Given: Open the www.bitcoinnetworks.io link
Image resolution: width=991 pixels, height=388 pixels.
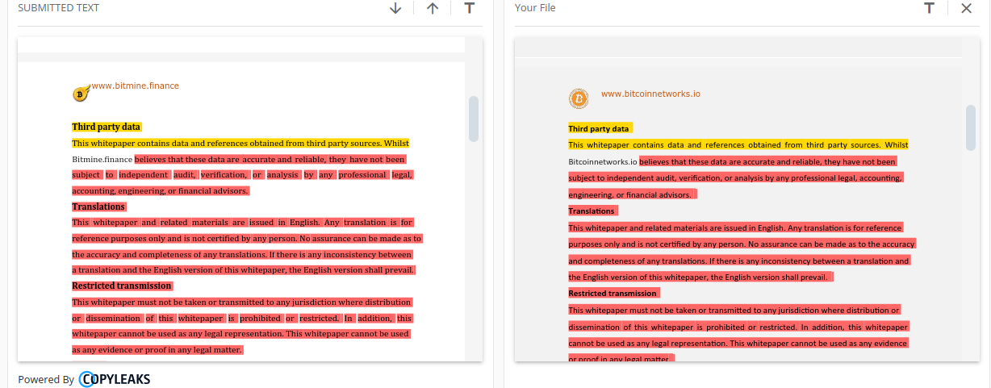Looking at the screenshot, I should (650, 94).
